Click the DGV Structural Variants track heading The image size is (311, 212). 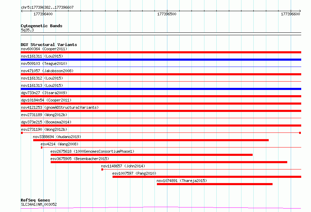tap(49, 45)
